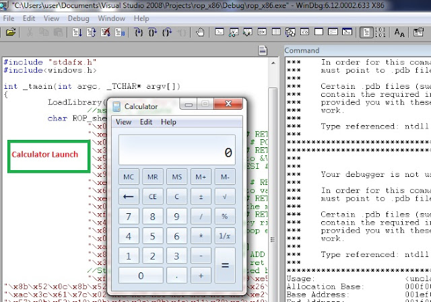Open the Scratch Pad toolbar icon
The height and width of the screenshot is (302, 431).
pos(319,32)
